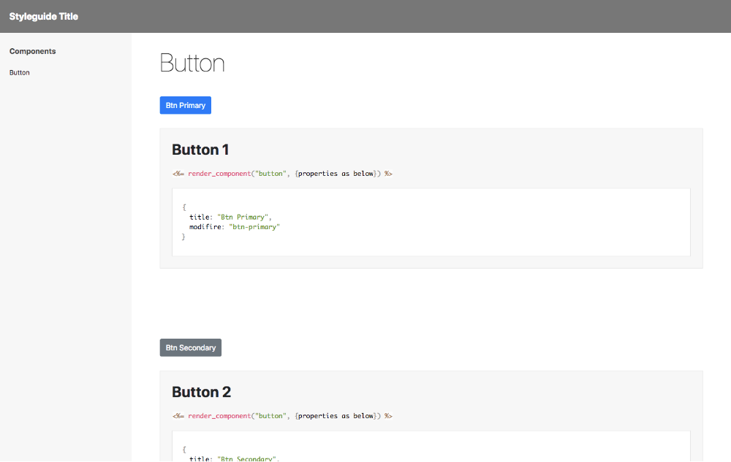The height and width of the screenshot is (462, 731).
Task: Click the title "Btn Primary" code line
Action: click(230, 217)
